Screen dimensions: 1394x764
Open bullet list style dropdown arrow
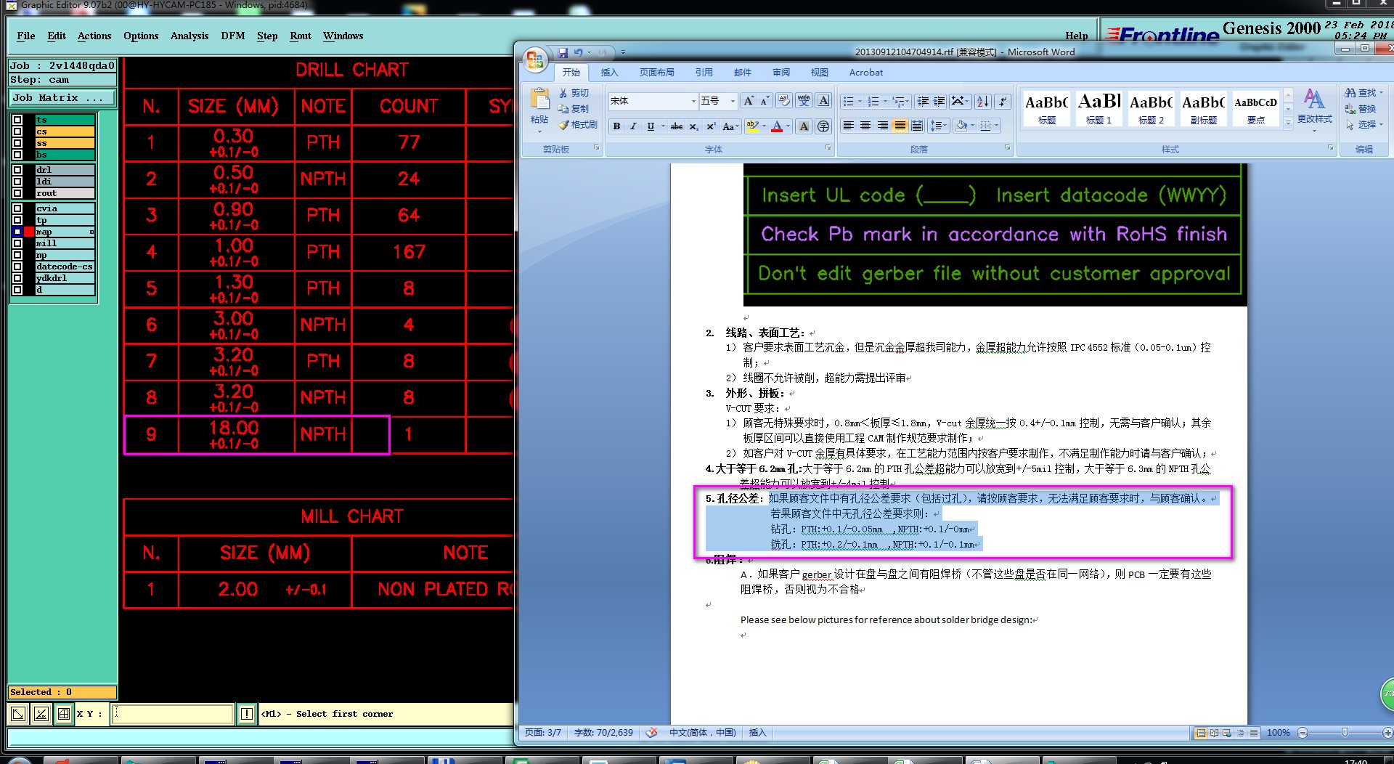pyautogui.click(x=860, y=101)
